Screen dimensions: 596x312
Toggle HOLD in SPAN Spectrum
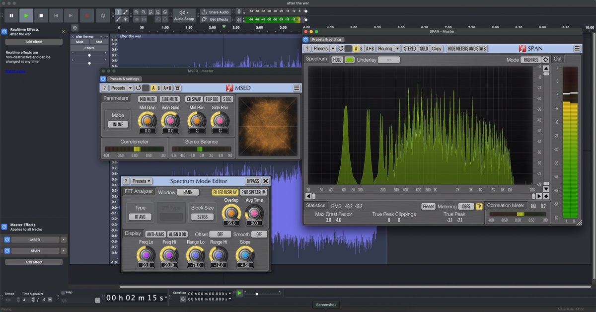pos(337,60)
